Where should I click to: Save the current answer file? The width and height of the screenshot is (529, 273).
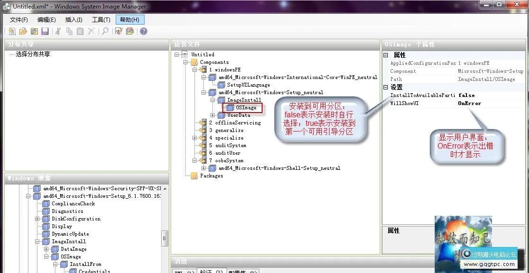coord(46,31)
